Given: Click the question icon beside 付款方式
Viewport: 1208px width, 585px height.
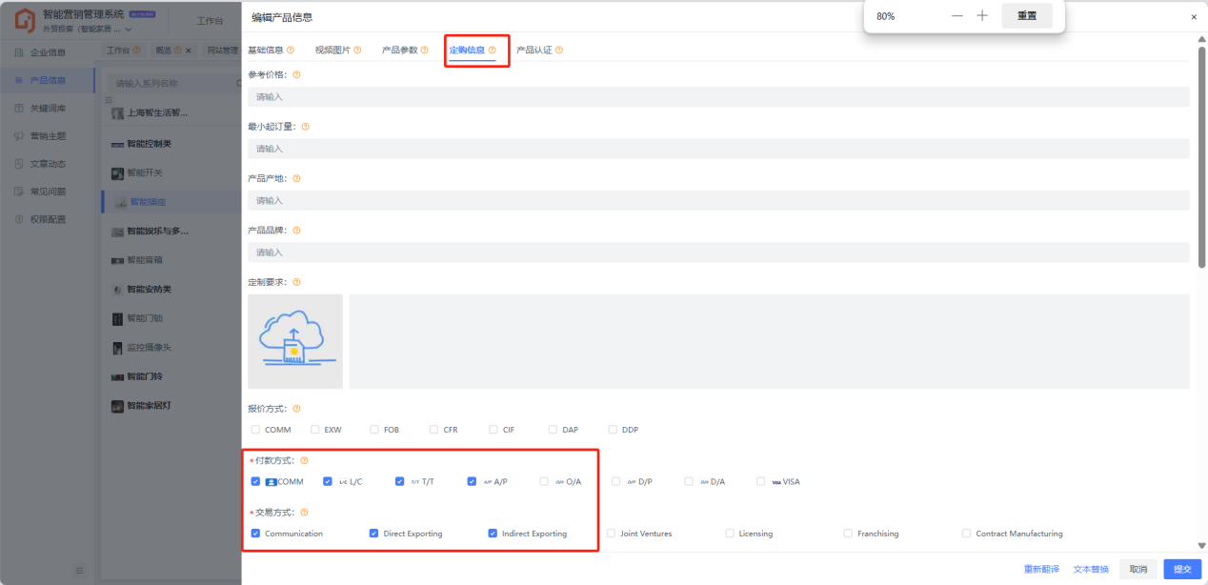Looking at the screenshot, I should [304, 461].
